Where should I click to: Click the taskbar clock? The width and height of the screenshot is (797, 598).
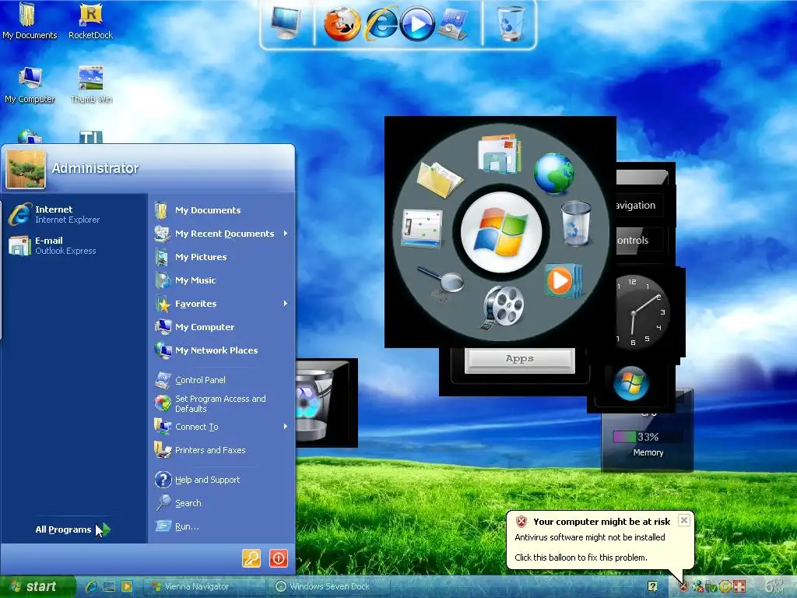click(774, 586)
